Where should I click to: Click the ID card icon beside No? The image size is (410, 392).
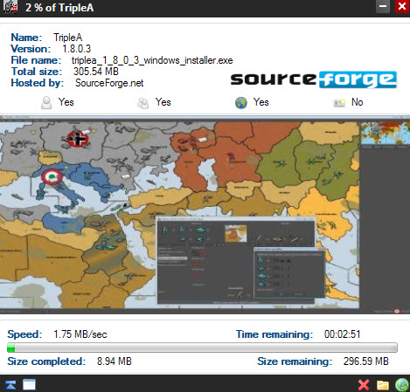(x=339, y=103)
